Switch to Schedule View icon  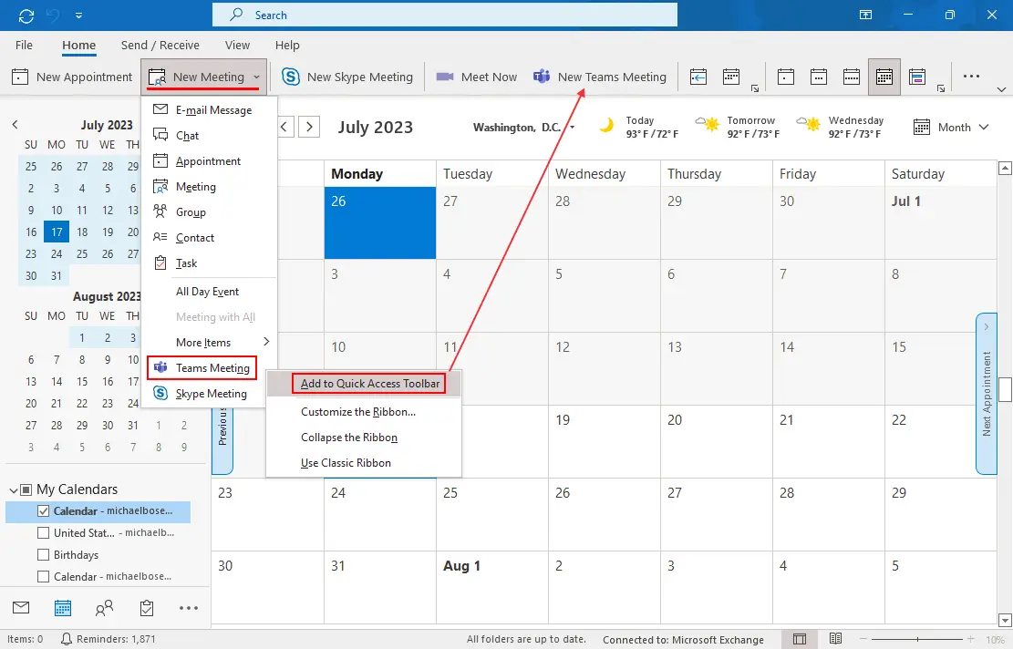(x=916, y=77)
